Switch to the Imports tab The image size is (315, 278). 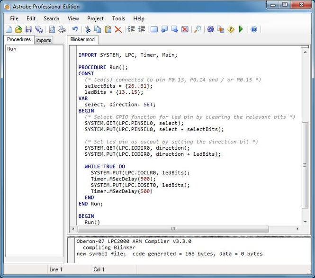(44, 40)
